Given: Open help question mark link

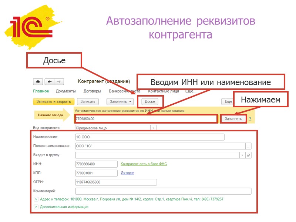Looking at the screenshot, I should pos(250,119).
